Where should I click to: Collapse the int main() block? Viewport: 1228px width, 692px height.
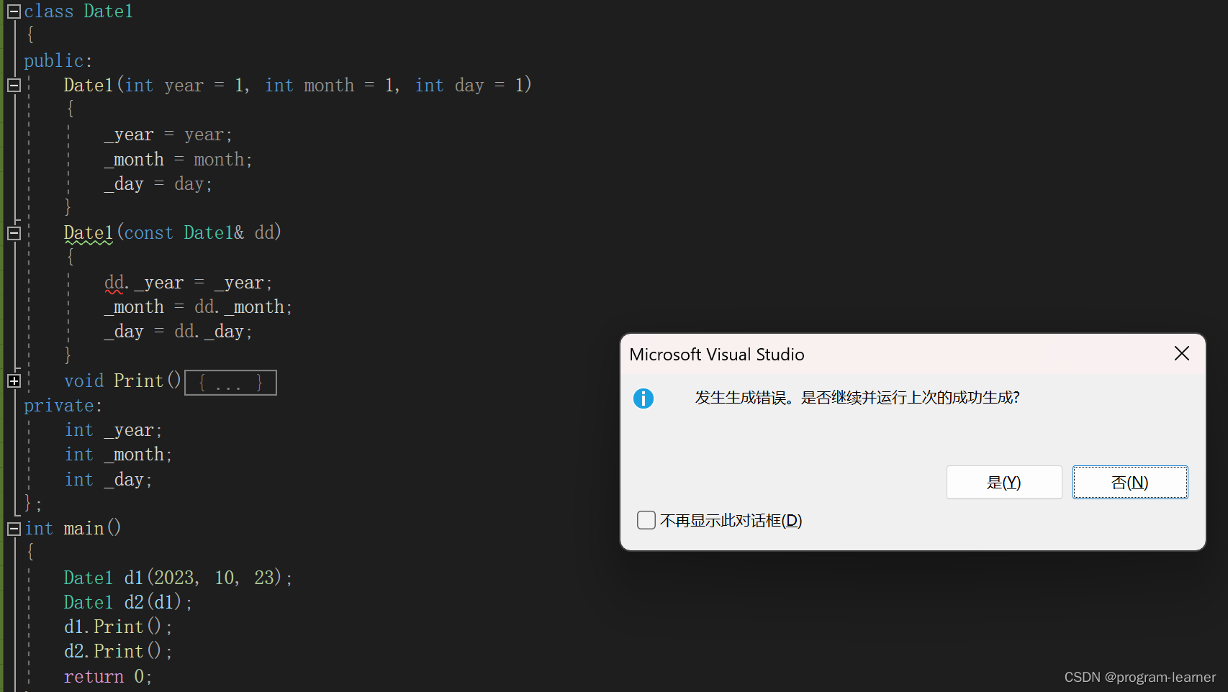click(13, 529)
